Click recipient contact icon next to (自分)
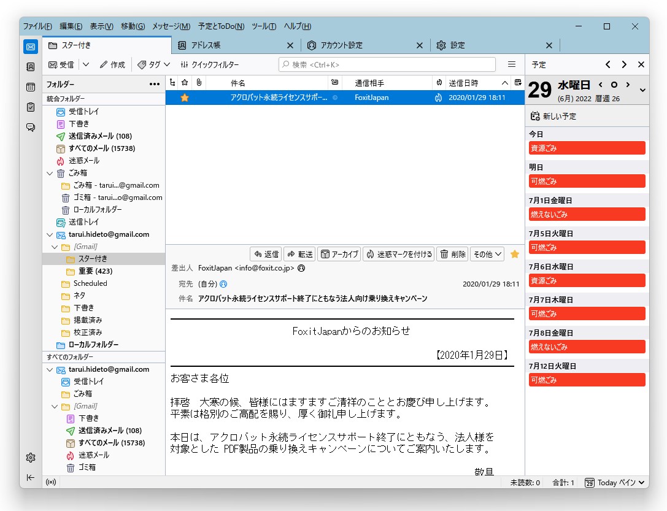 click(223, 284)
